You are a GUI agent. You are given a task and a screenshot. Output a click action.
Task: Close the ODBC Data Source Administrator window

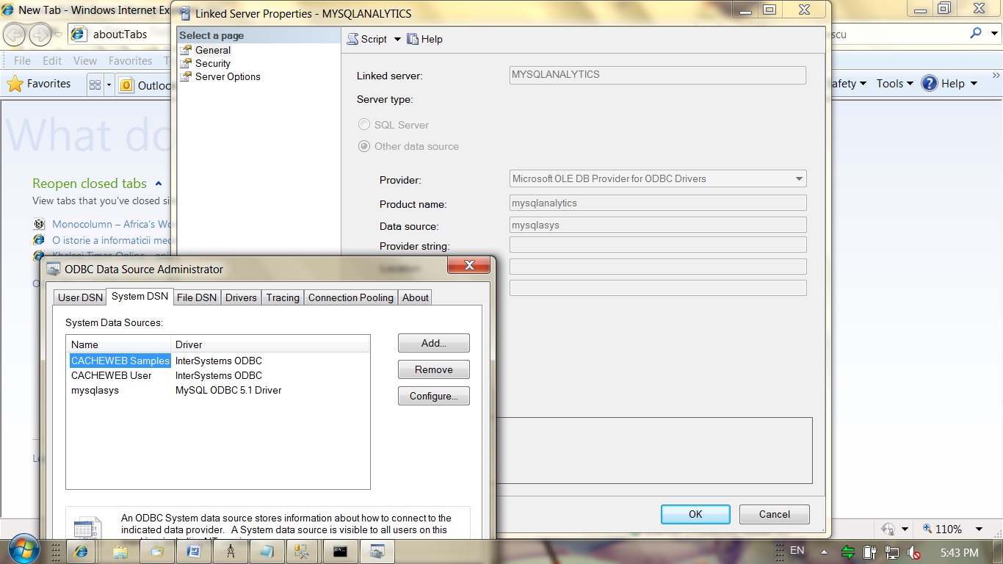point(469,265)
